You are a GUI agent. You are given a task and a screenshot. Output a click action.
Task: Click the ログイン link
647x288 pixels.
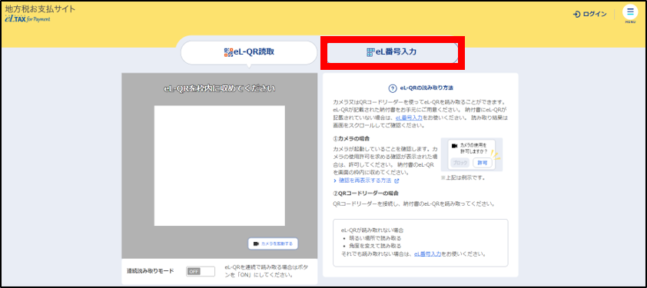coord(589,15)
